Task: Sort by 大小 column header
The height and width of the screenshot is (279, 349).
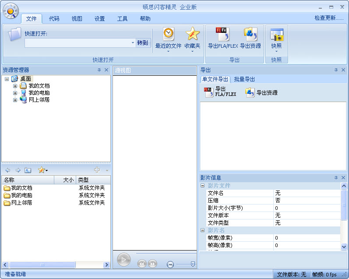Action: pos(65,180)
